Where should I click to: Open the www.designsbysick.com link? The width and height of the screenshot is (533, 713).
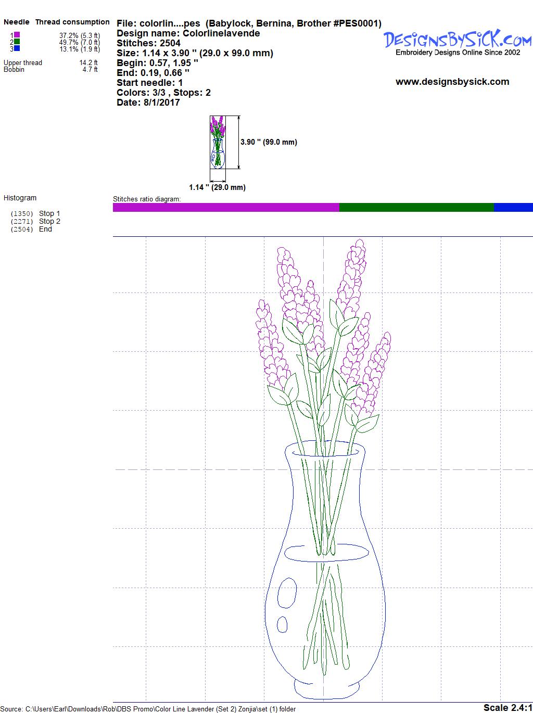[x=452, y=82]
